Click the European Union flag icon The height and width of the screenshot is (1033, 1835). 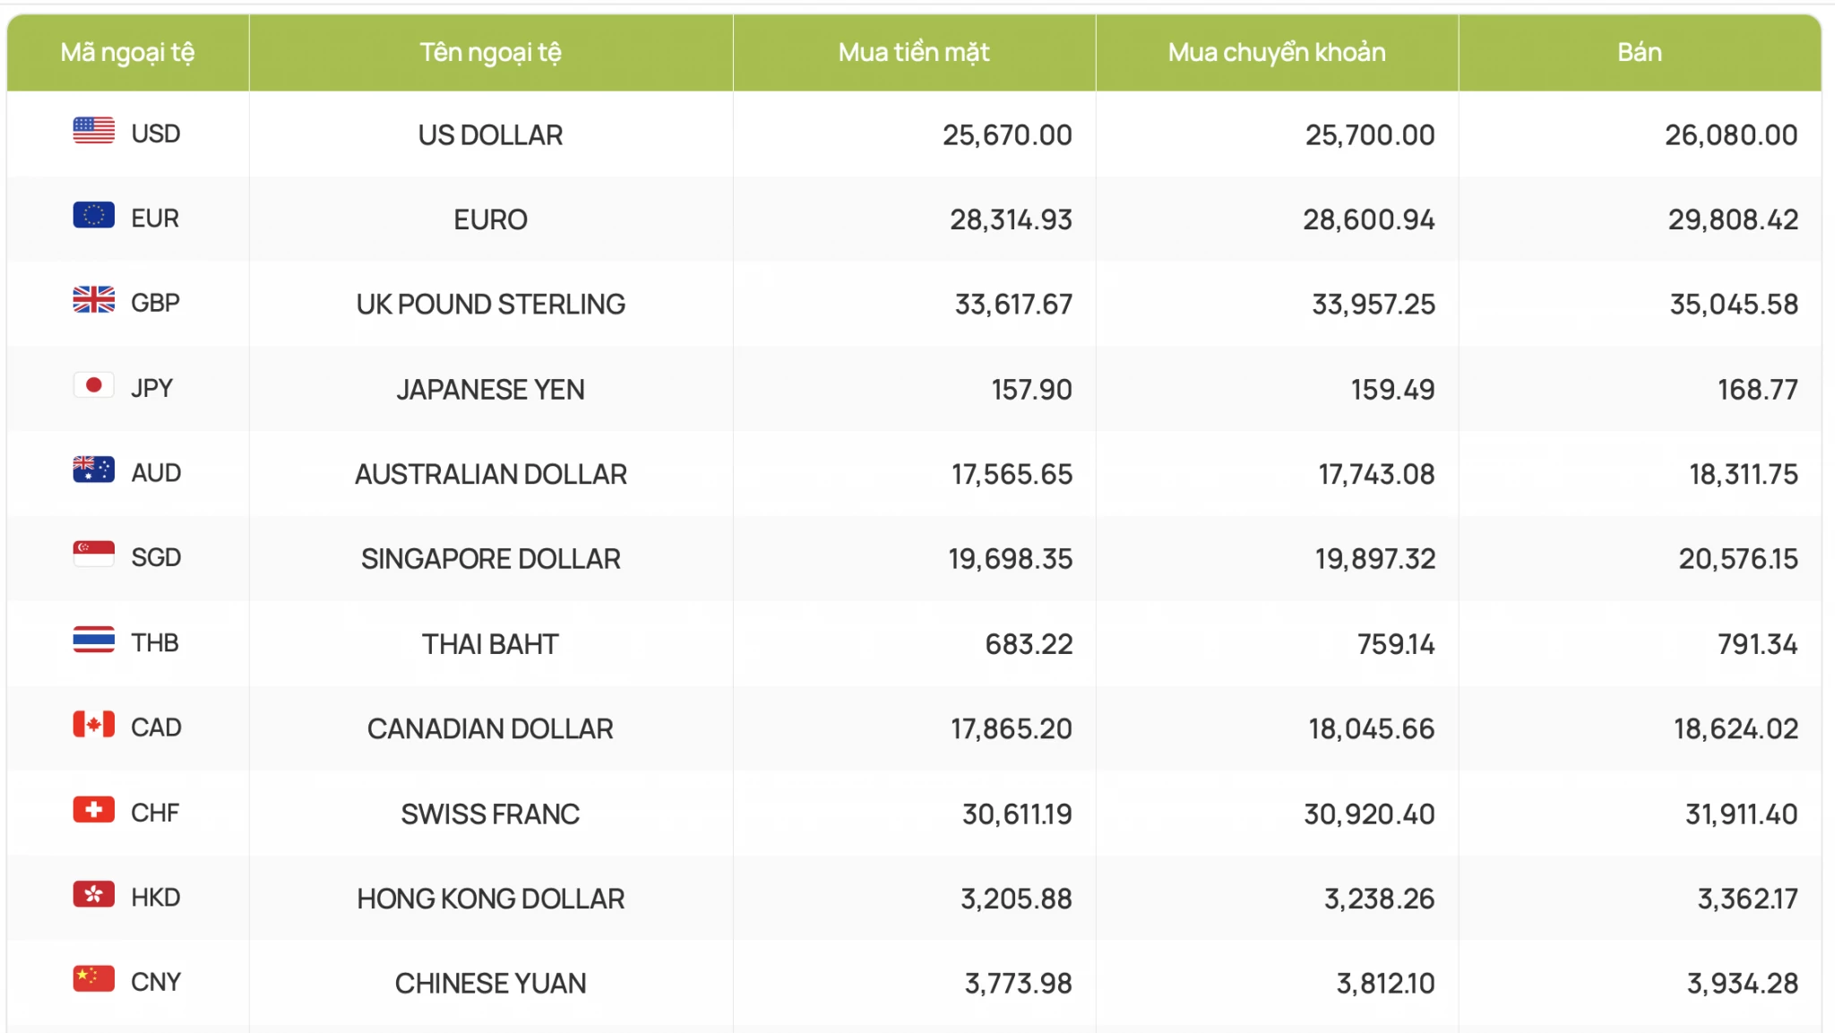pyautogui.click(x=94, y=215)
